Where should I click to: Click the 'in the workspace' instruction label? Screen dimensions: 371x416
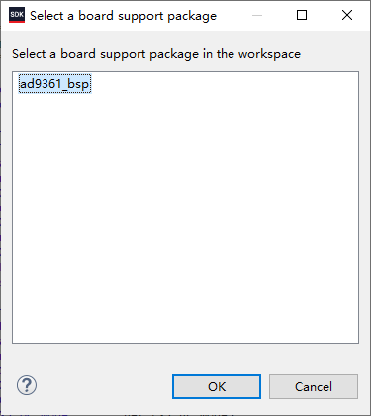click(251, 54)
